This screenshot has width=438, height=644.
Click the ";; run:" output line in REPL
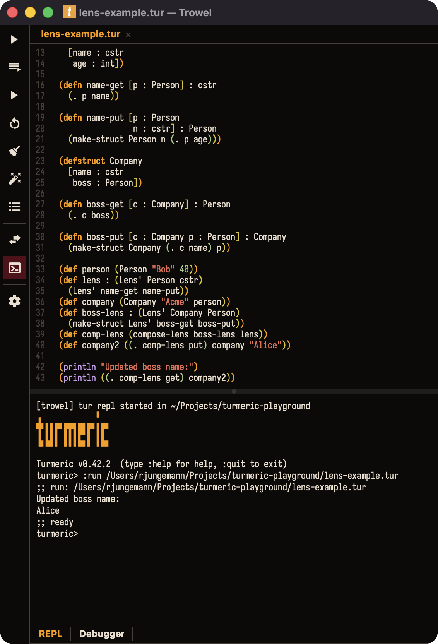point(201,487)
